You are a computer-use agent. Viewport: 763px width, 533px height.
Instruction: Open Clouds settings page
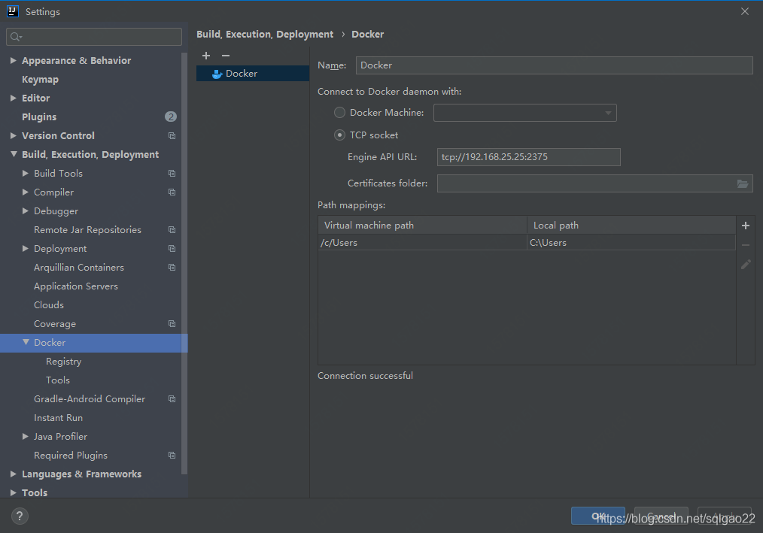coord(49,305)
